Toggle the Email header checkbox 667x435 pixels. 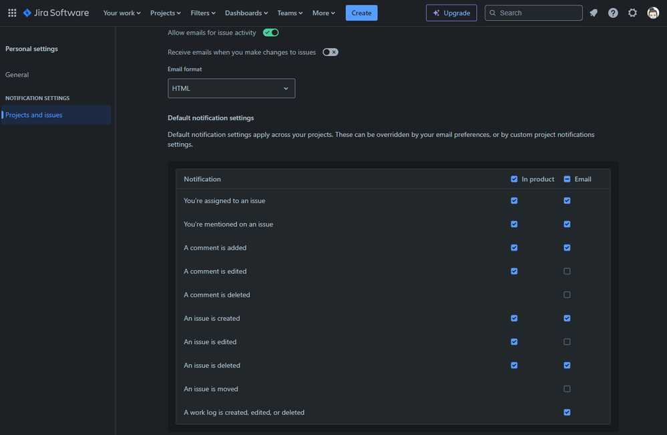click(x=567, y=179)
